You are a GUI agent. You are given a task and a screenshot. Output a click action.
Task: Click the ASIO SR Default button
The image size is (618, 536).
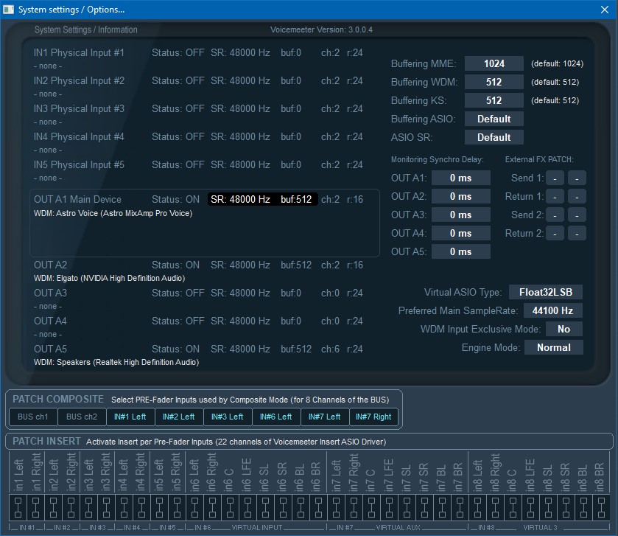494,137
